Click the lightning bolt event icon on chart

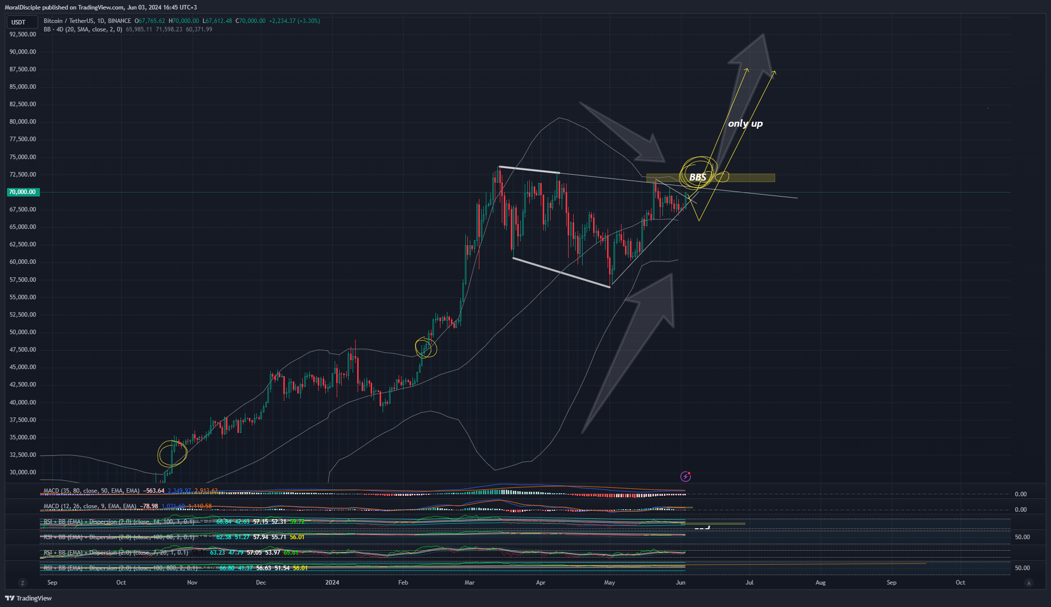[686, 476]
